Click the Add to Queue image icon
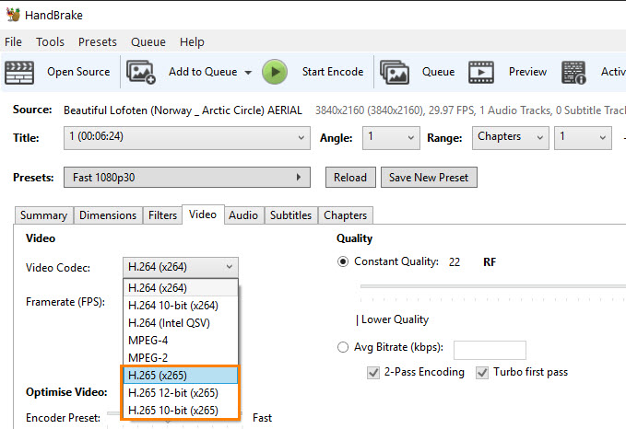The width and height of the screenshot is (626, 429). point(140,72)
